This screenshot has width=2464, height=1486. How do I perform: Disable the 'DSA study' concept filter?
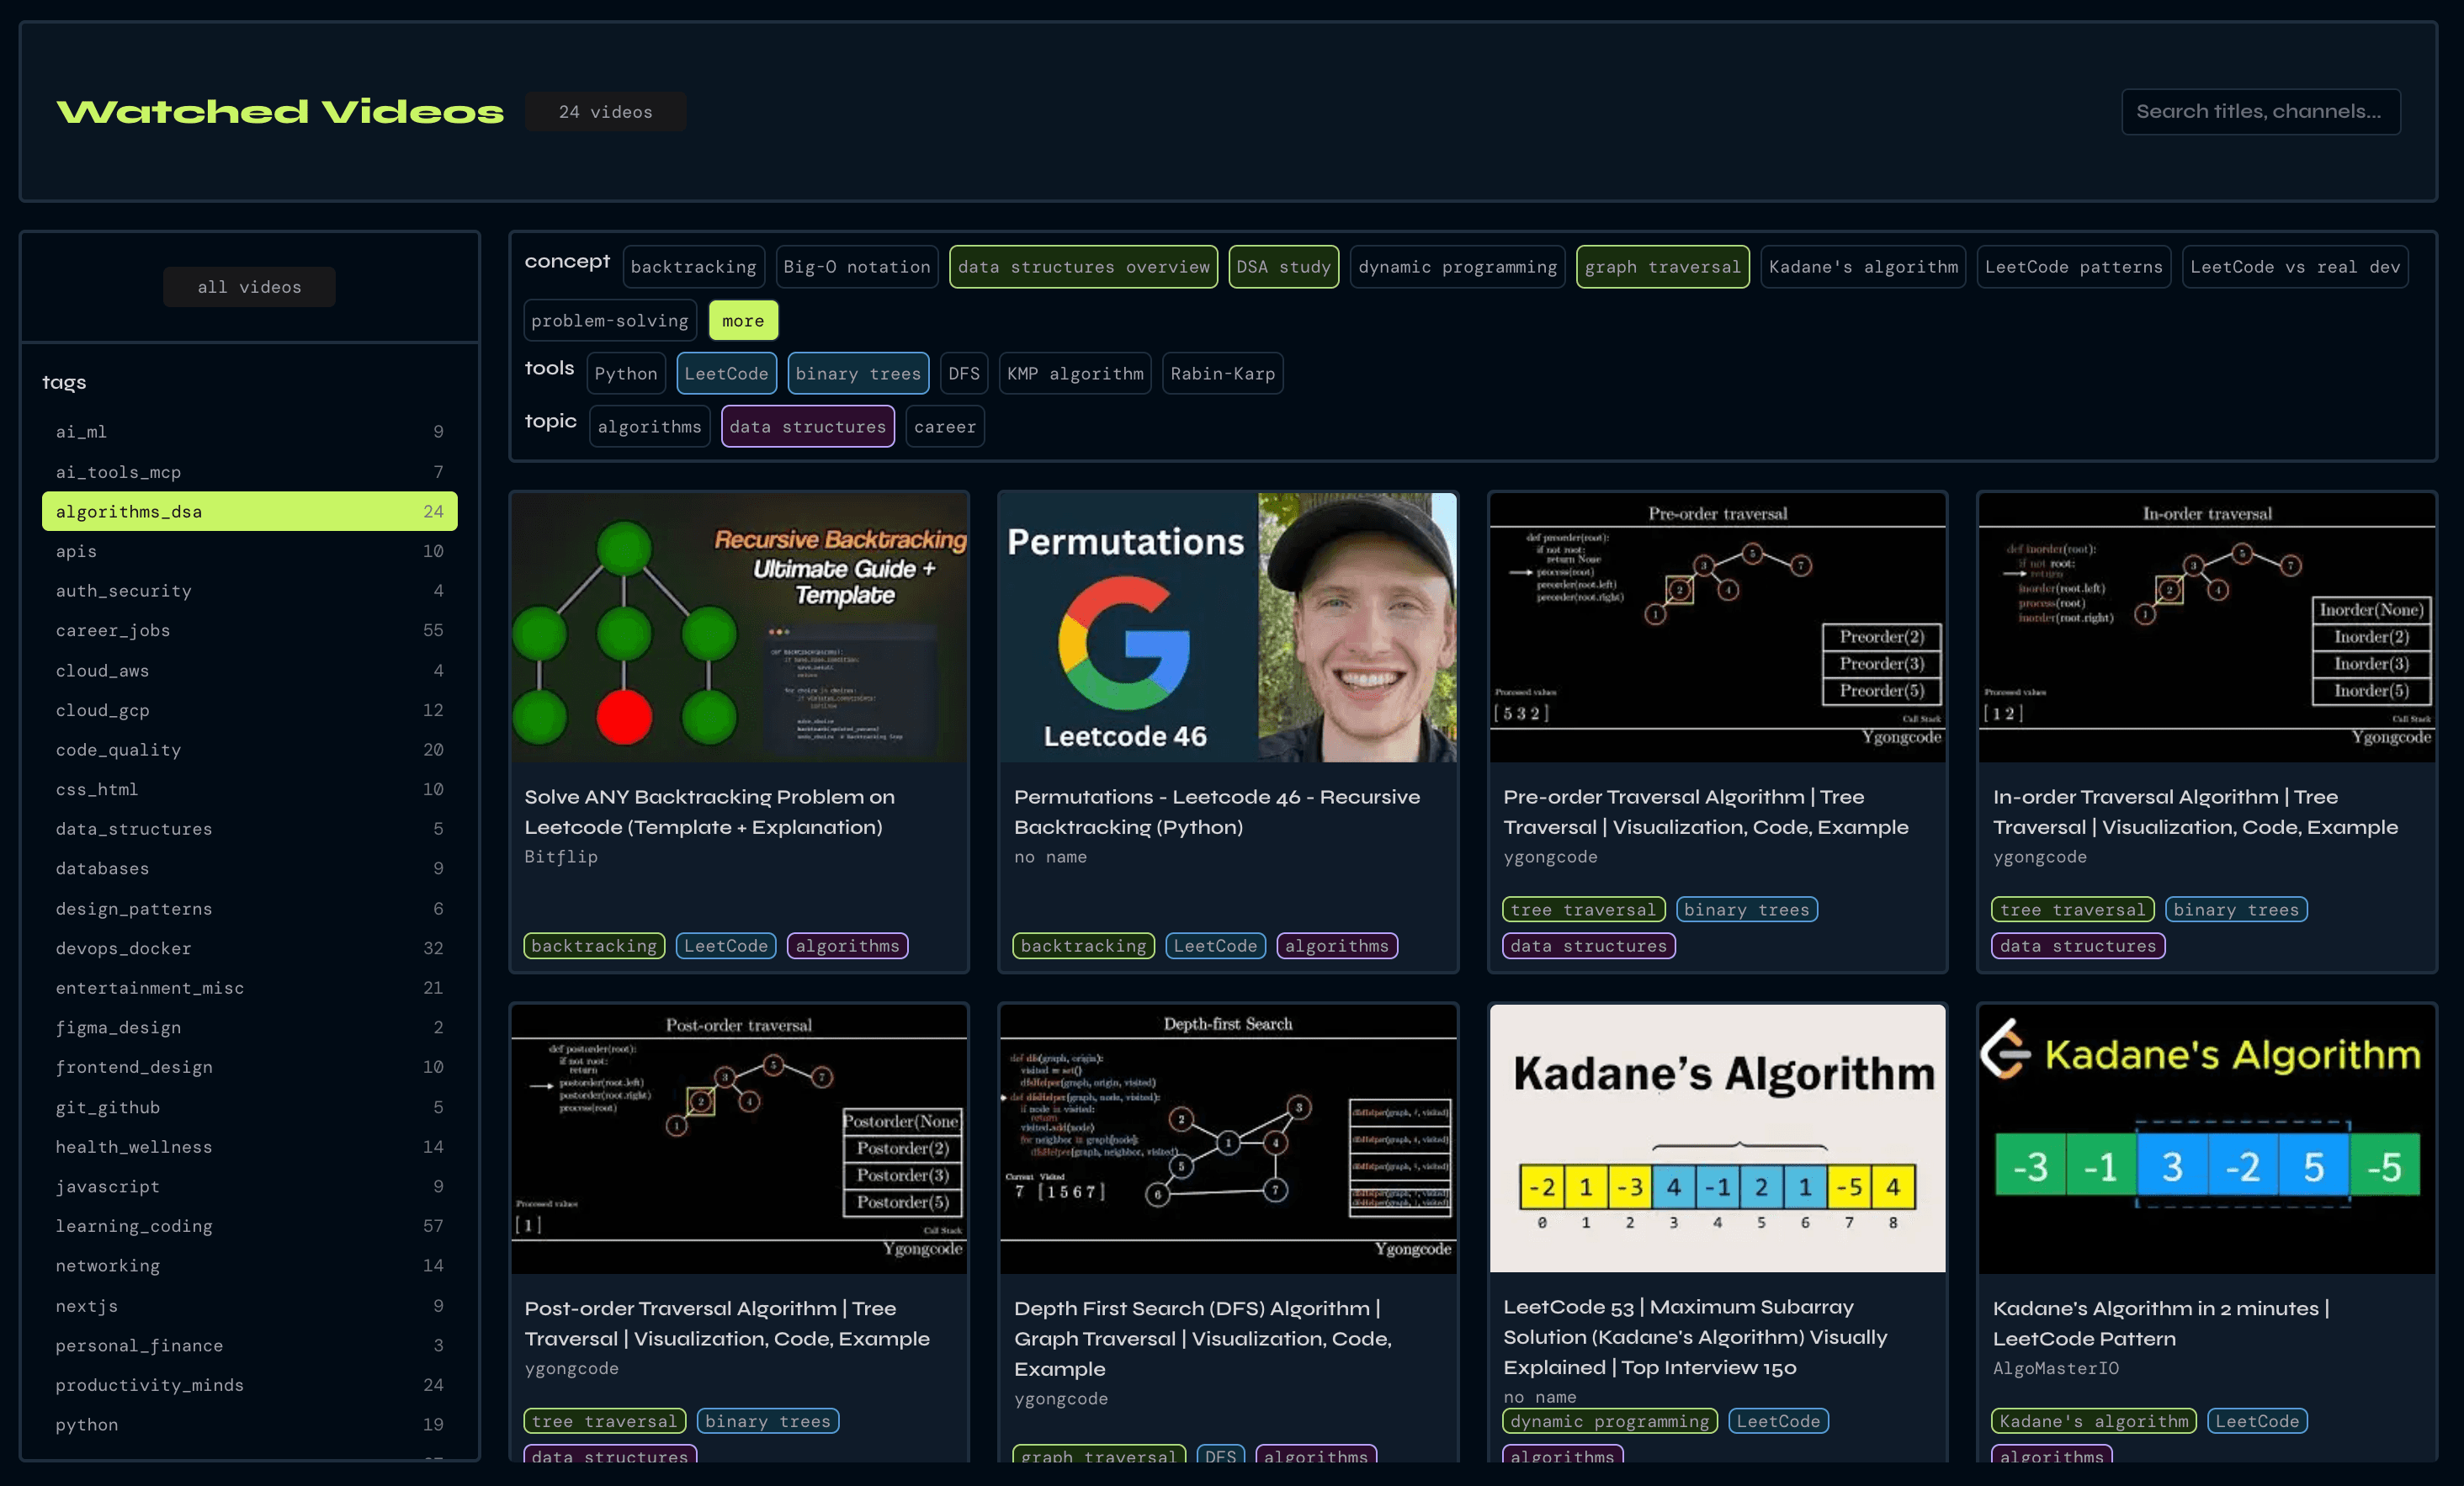tap(1283, 267)
